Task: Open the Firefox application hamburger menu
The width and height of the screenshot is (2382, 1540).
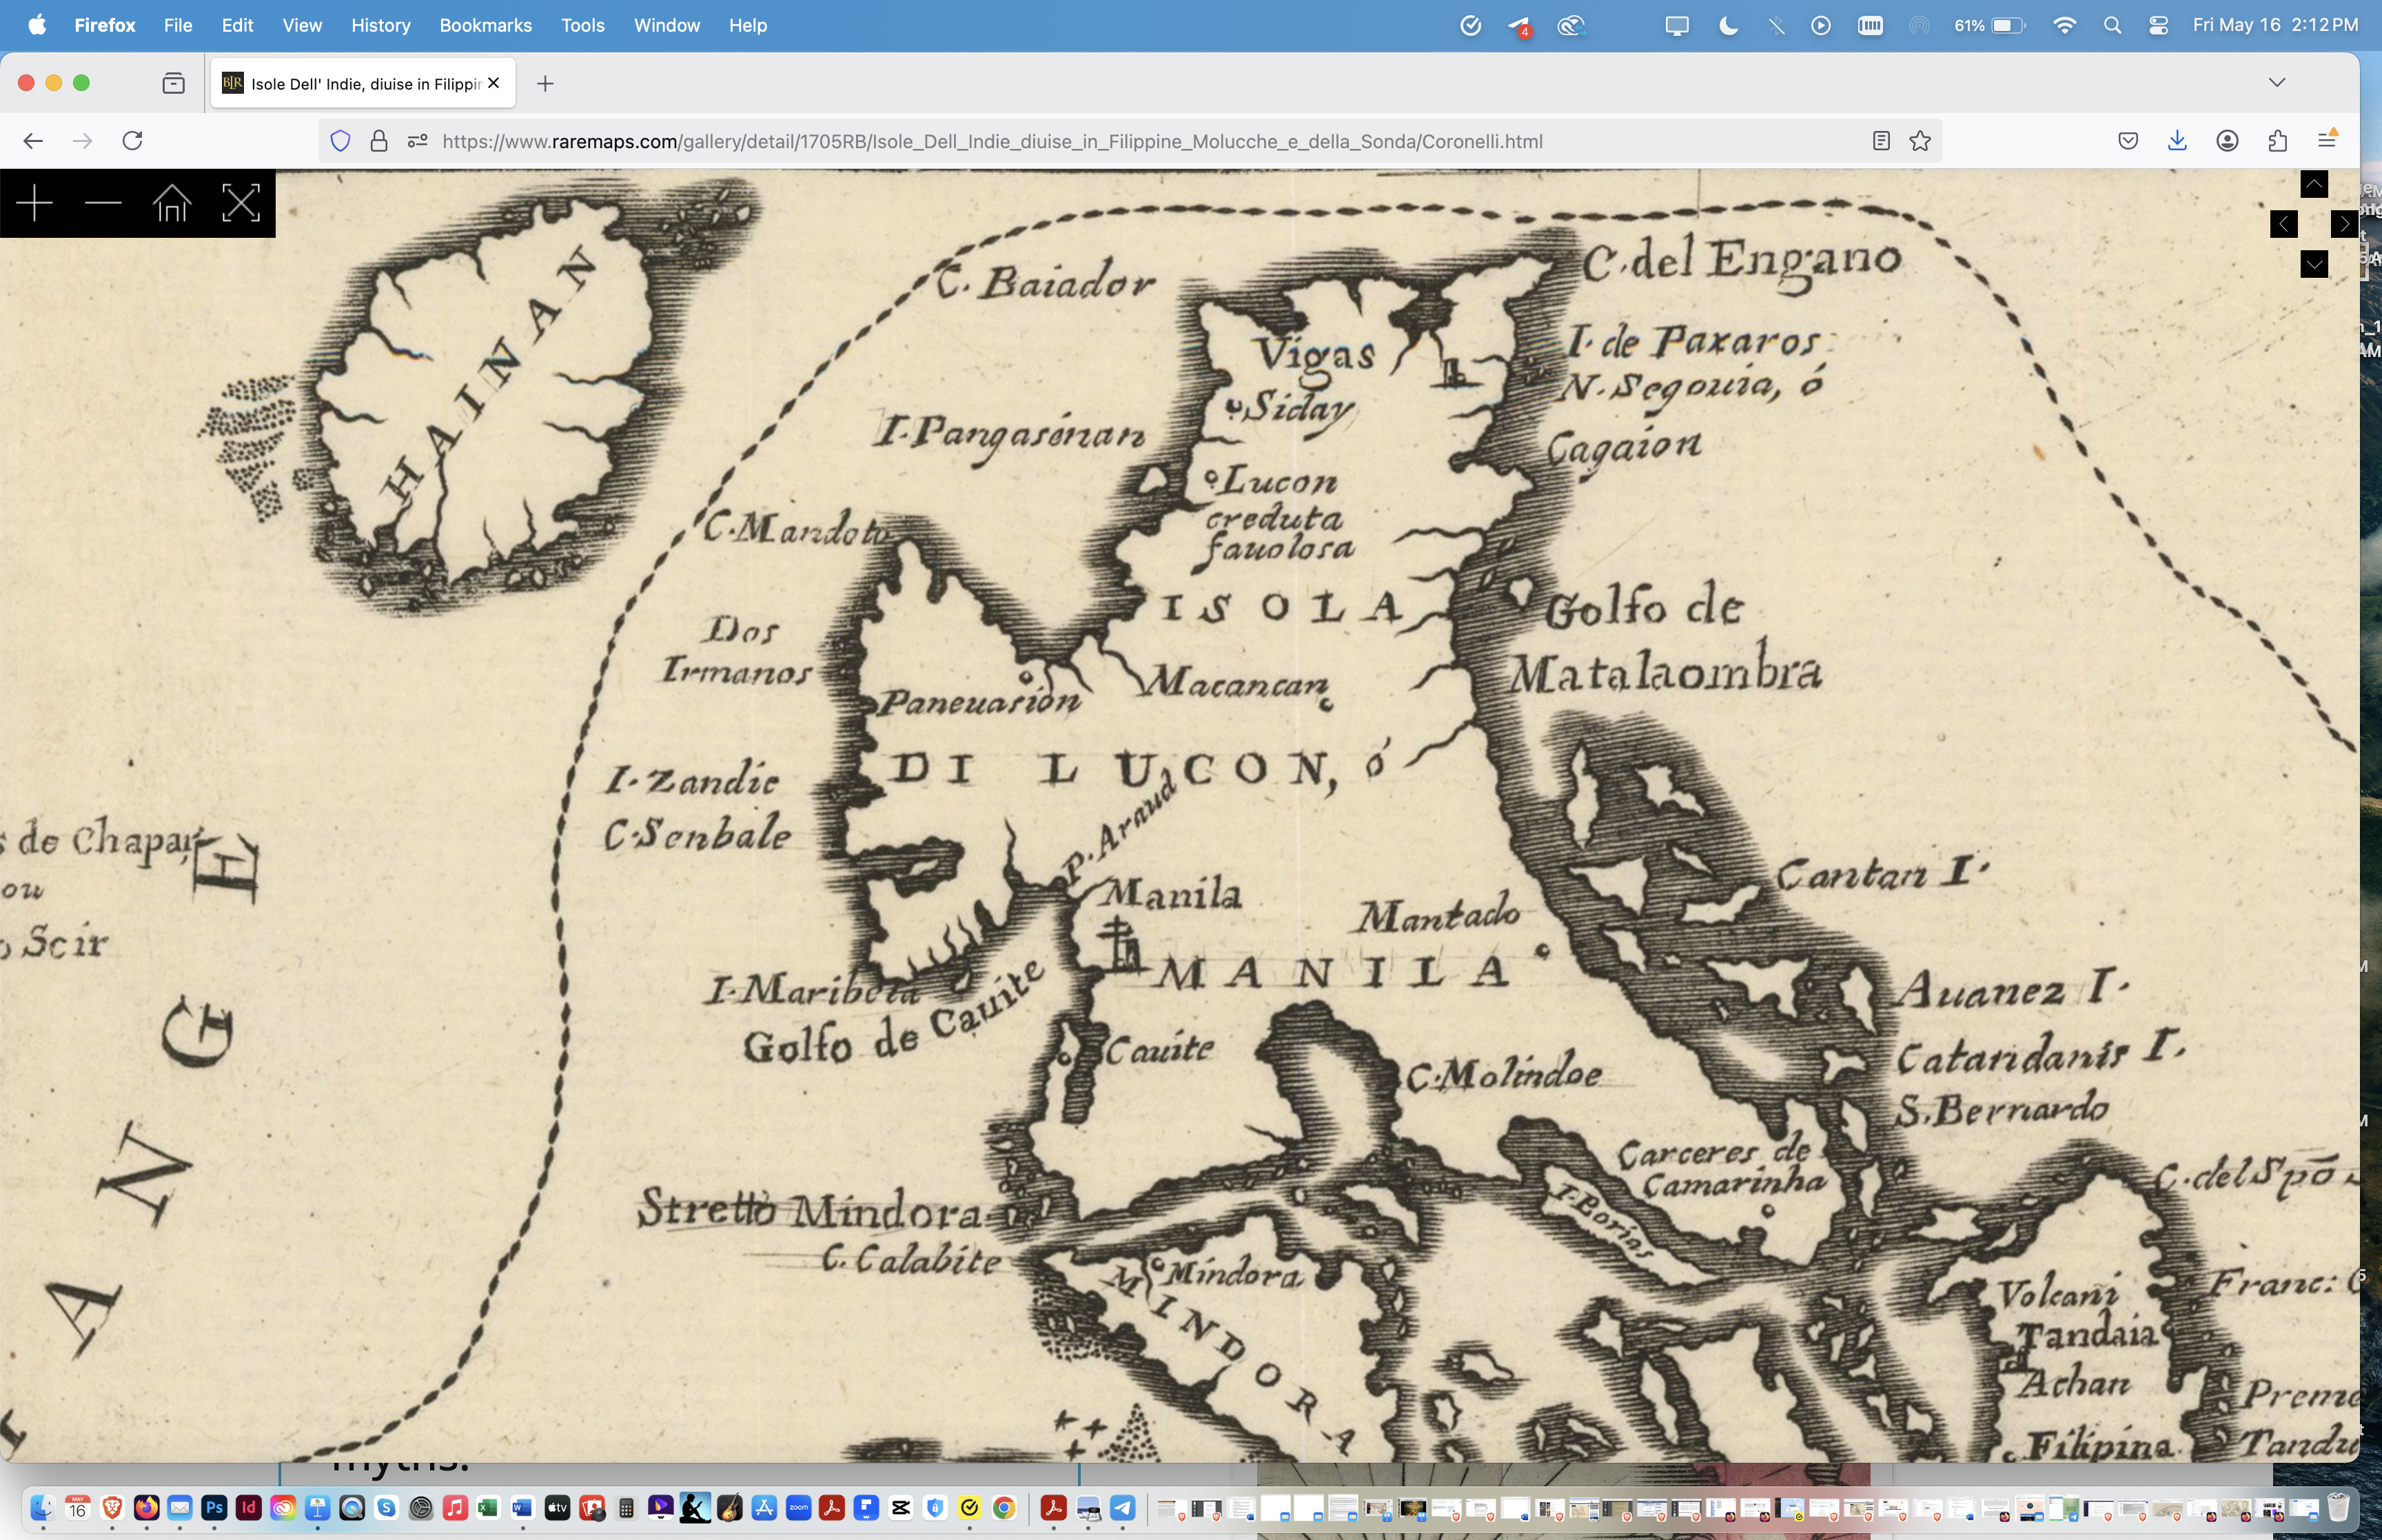Action: click(x=2327, y=141)
